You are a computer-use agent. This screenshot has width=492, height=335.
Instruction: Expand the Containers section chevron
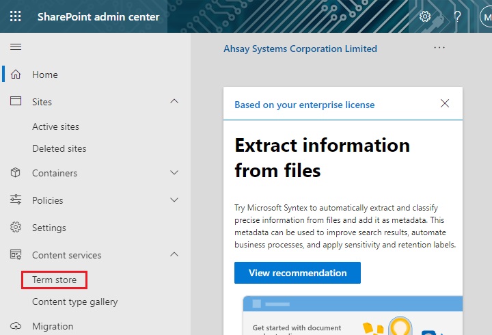[174, 173]
